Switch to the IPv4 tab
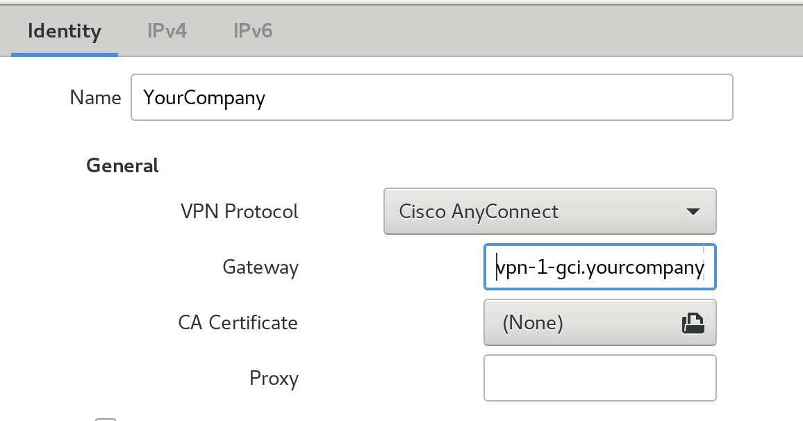Viewport: 803px width, 421px height. coord(167,31)
